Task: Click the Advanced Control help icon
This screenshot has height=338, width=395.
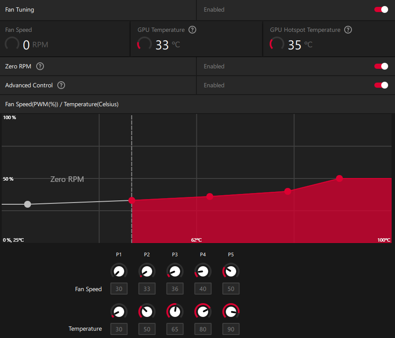Action: tap(61, 85)
